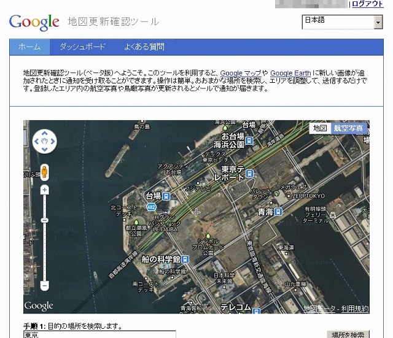
Task: Click the zoom slider handle
Action: (x=45, y=220)
